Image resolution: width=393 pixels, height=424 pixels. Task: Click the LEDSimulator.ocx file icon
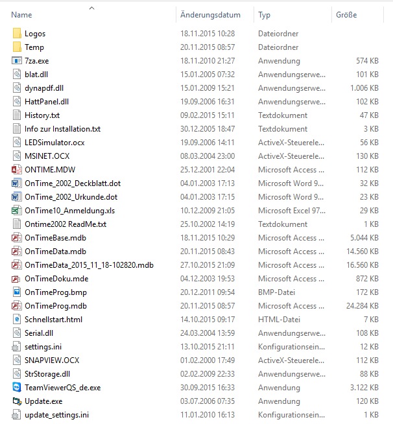click(x=17, y=142)
